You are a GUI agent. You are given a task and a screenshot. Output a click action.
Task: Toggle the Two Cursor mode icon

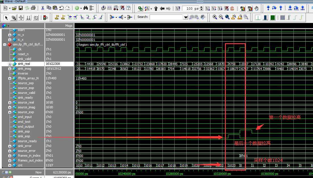(29, 18)
